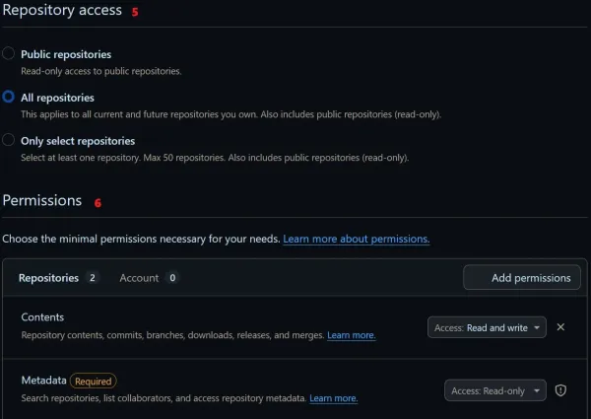Follow the Learn more link under Metadata
The image size is (591, 419).
click(x=334, y=398)
